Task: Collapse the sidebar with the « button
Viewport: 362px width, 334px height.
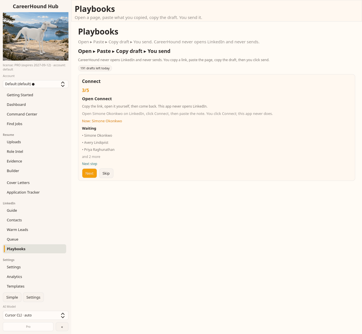Action: (x=62, y=327)
